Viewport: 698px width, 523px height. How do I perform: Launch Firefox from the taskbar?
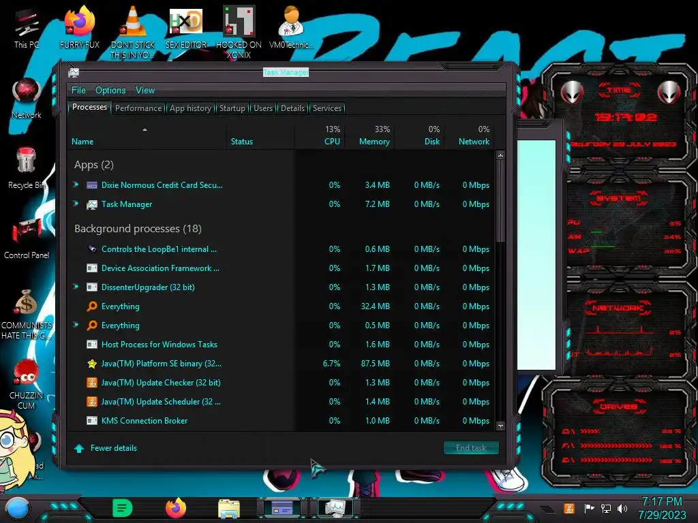(x=176, y=508)
